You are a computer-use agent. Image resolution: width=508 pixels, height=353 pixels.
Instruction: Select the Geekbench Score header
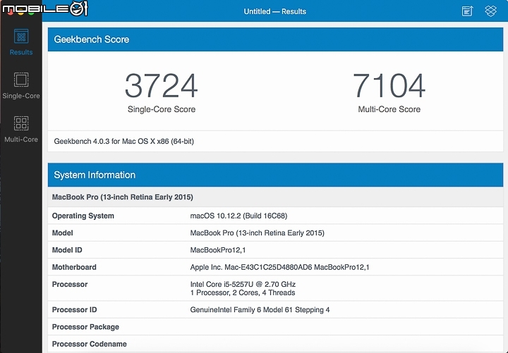coord(275,39)
